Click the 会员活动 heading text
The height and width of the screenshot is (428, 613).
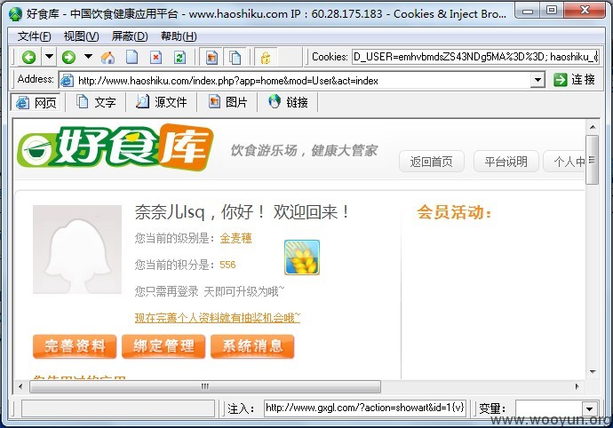click(x=454, y=212)
